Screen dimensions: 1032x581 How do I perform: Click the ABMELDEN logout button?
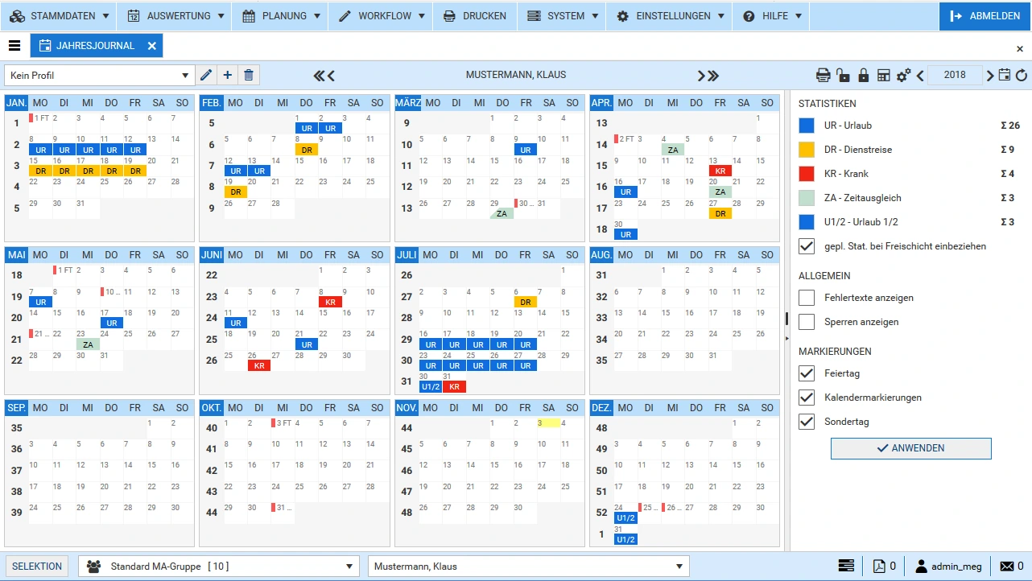985,16
